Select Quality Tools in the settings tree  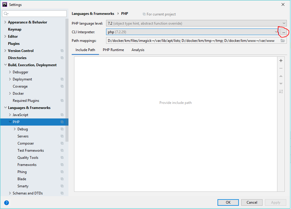[x=28, y=158]
